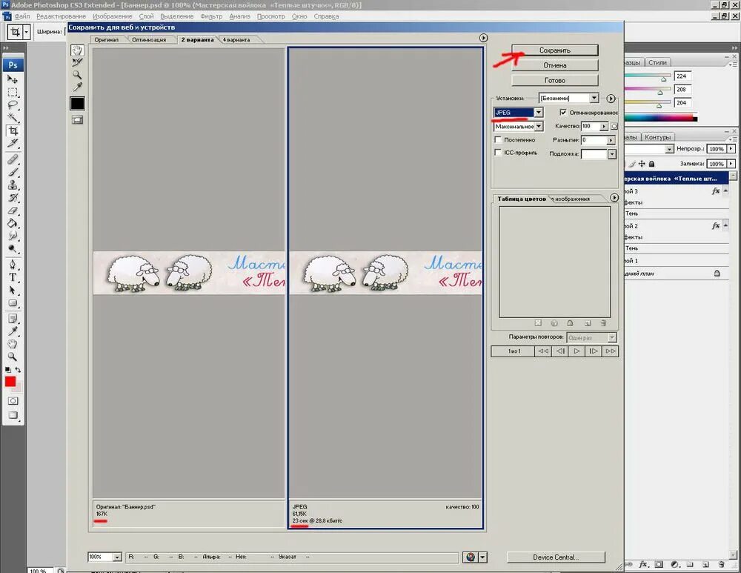
Task: Select the Move tool in Photoshop toolbox
Action: point(13,79)
